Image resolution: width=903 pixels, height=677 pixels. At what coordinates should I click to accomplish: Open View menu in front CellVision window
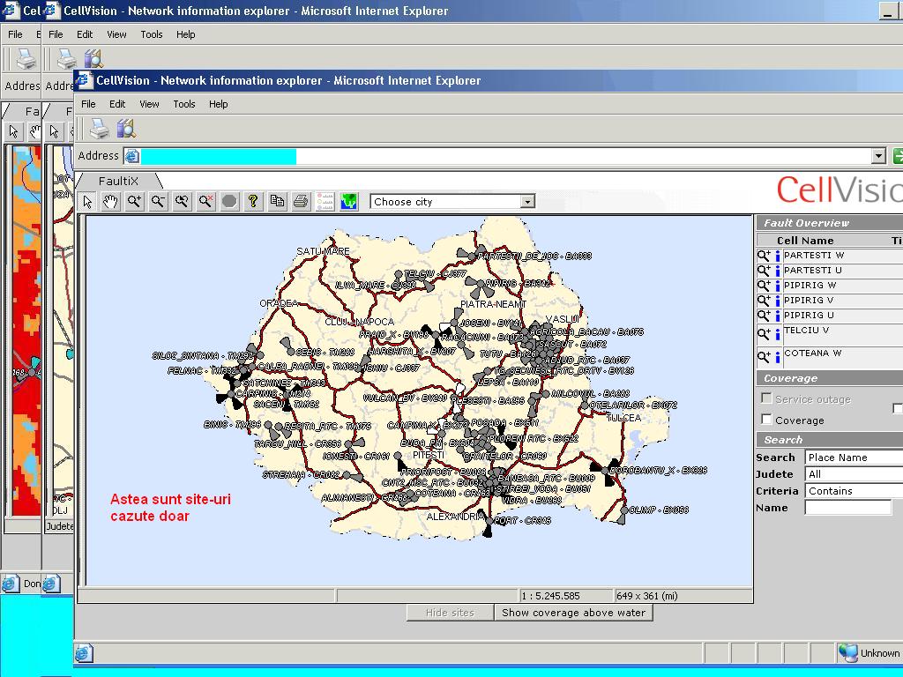pos(149,104)
